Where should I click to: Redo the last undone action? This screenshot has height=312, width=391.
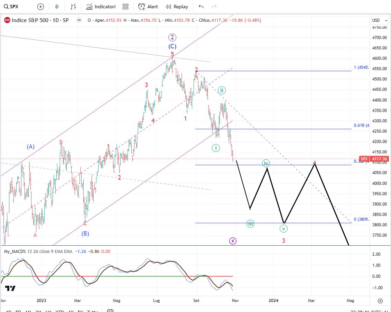(214, 7)
